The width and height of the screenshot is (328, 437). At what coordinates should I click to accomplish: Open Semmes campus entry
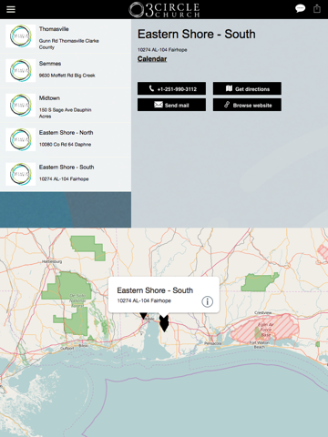[66, 71]
